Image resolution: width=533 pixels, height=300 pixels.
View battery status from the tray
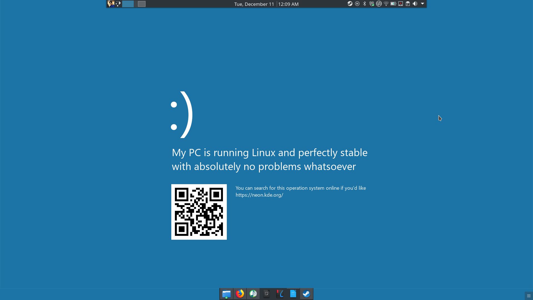[393, 4]
